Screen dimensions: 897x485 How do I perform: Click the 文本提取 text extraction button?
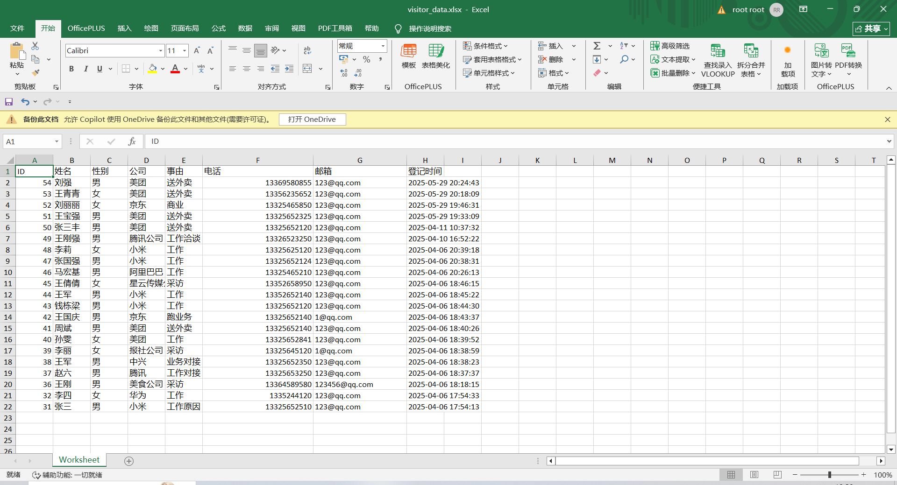tap(673, 59)
